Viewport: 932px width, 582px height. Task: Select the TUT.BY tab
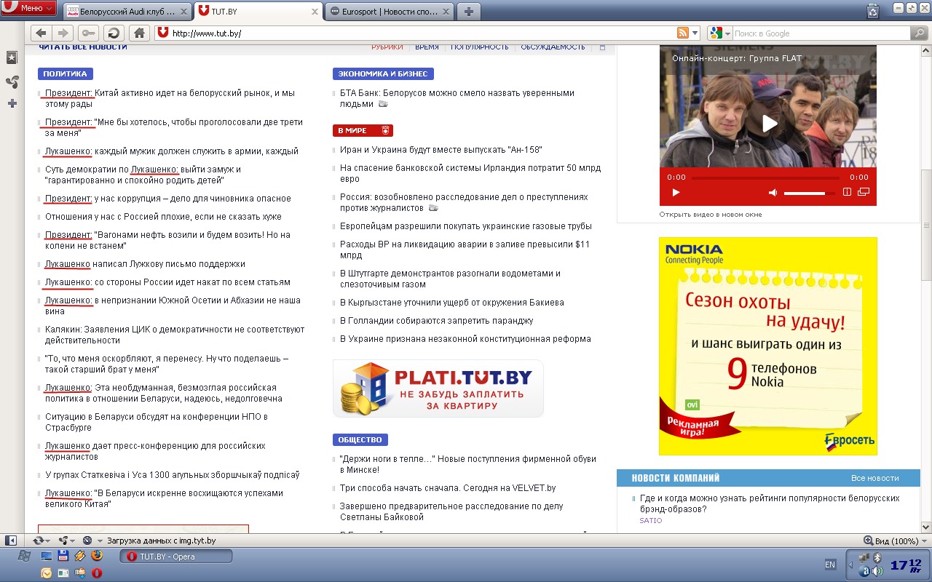(x=258, y=12)
